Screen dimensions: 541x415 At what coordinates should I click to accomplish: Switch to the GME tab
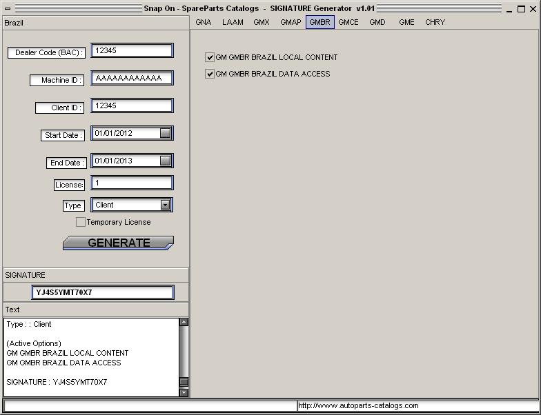tap(406, 22)
